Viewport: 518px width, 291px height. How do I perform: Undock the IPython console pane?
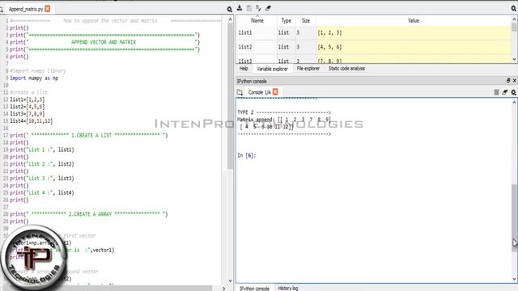pyautogui.click(x=508, y=81)
